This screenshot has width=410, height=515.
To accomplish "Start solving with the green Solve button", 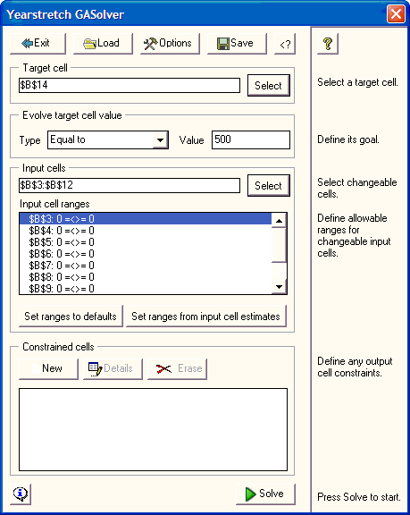I will [x=265, y=494].
